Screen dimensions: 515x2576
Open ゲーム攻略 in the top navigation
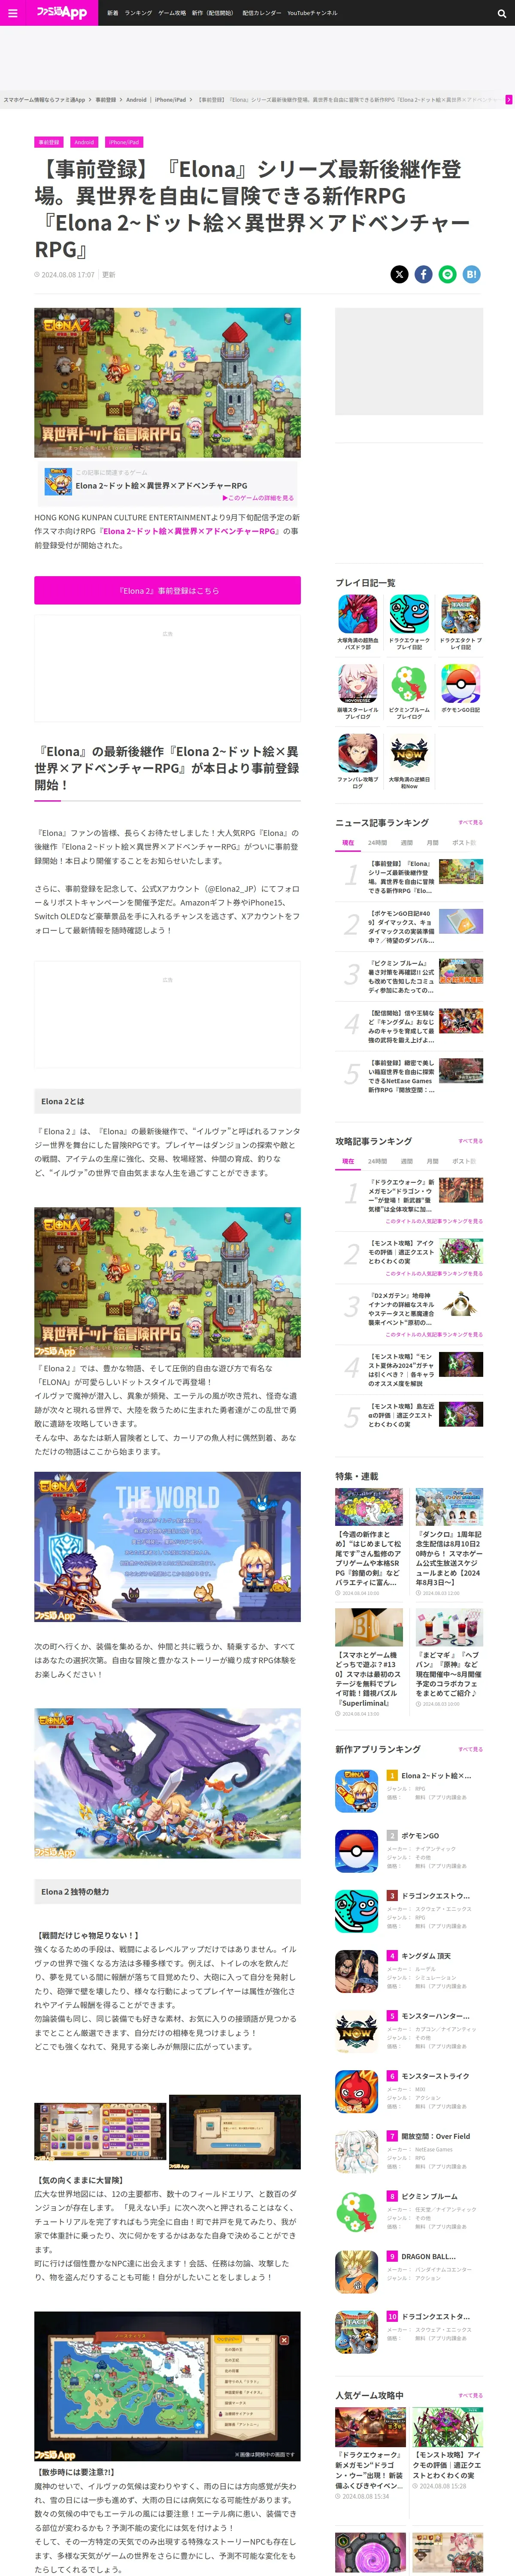[x=172, y=13]
